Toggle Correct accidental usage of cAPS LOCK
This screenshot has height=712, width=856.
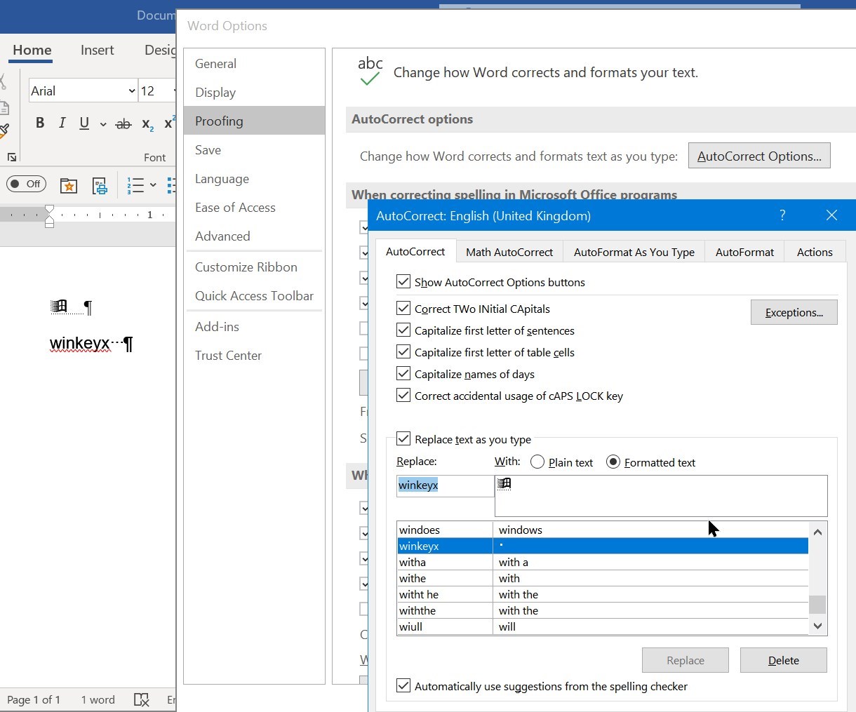coord(403,396)
